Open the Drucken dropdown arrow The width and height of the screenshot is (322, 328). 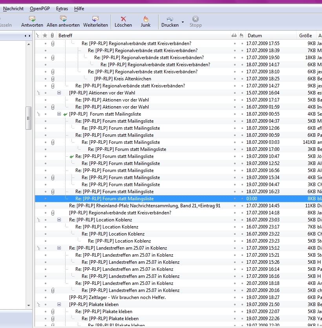pos(183,22)
